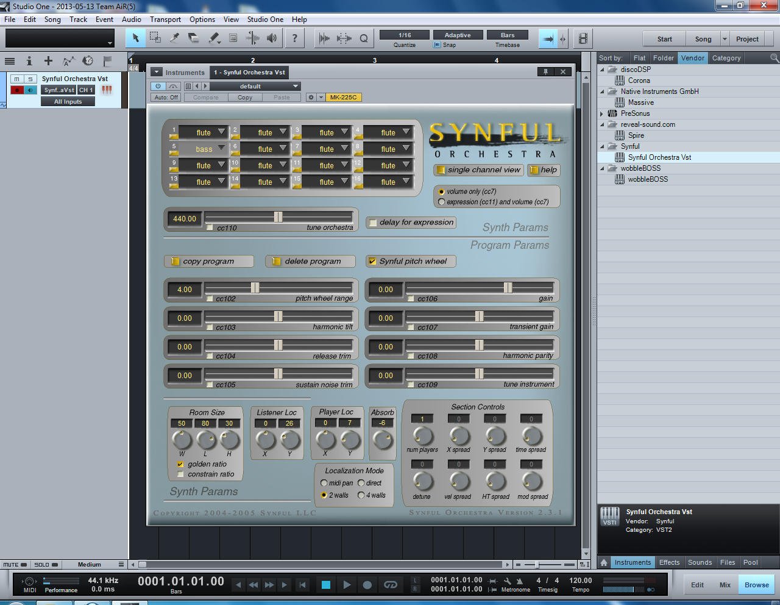Pick the Split (eyedropper-like) tool
Screen dimensions: 780x605
[175, 38]
